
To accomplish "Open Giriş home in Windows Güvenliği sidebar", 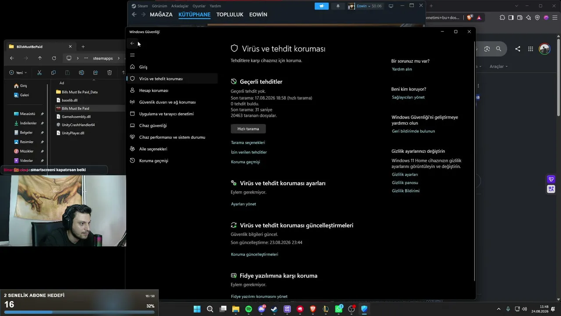I will (172, 67).
